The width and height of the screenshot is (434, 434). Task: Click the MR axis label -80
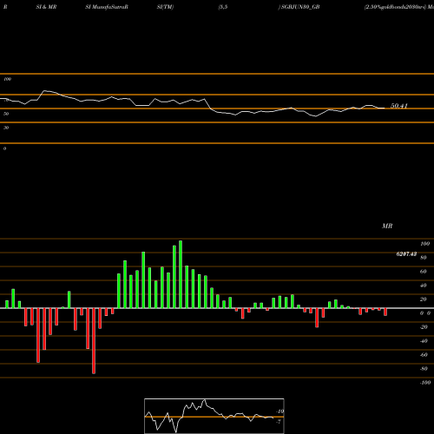coord(424,369)
